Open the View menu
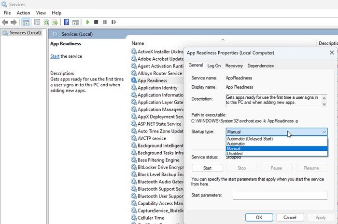This screenshot has width=338, height=224. click(41, 13)
